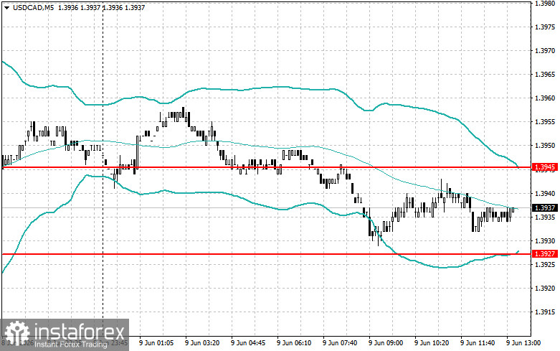Click the 1.3950 price axis label
Image resolution: width=560 pixels, height=351 pixels.
coord(545,146)
